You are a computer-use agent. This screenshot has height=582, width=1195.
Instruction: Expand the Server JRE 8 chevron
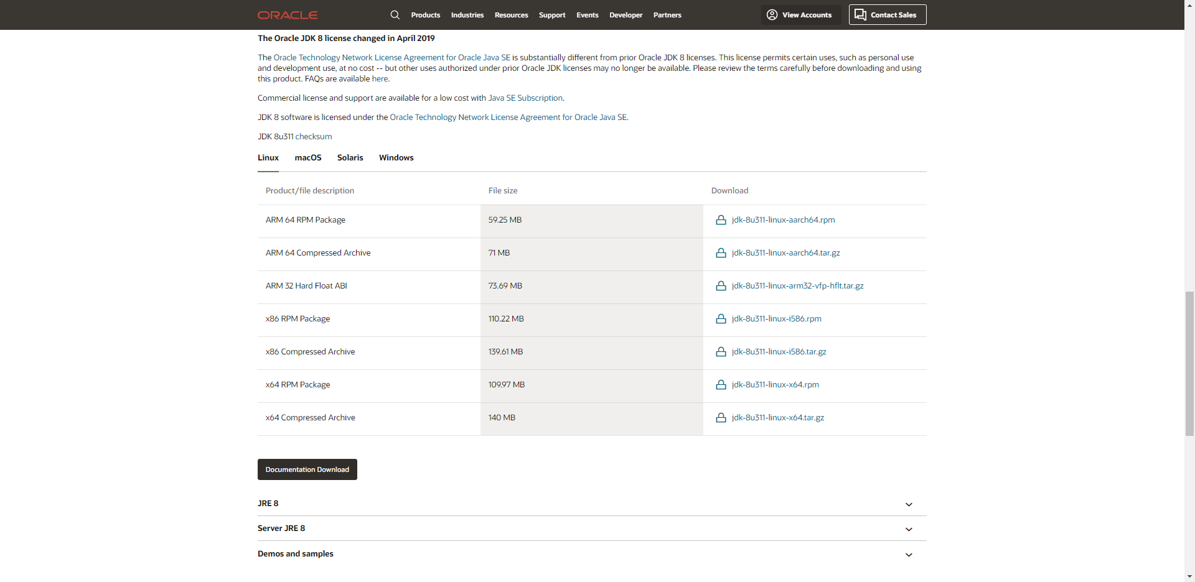(909, 529)
